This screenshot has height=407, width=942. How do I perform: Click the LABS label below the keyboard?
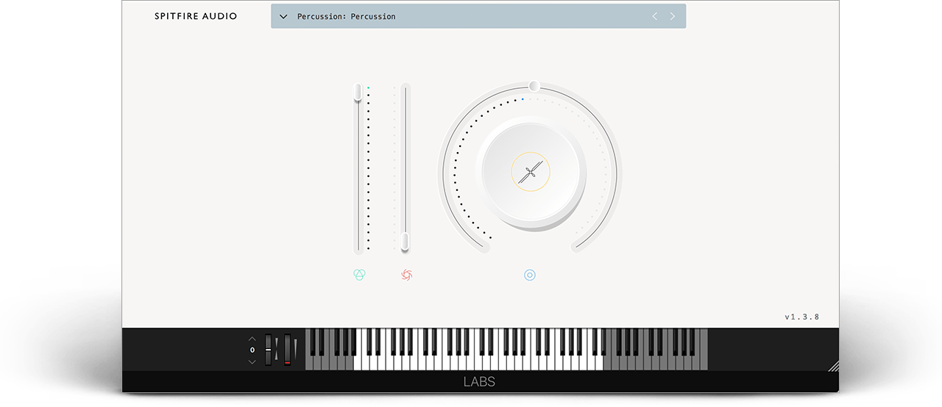(479, 382)
